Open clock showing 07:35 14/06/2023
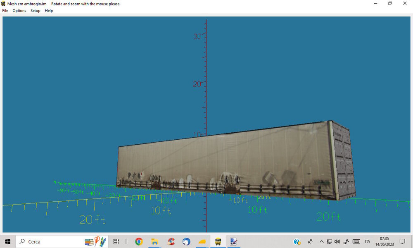Screen dimensions: 413x248 pos(385,241)
